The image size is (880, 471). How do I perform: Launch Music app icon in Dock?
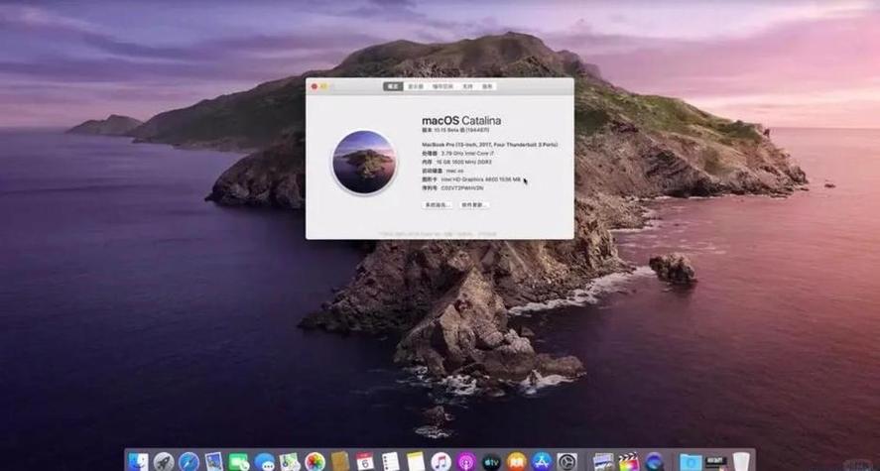point(441,462)
